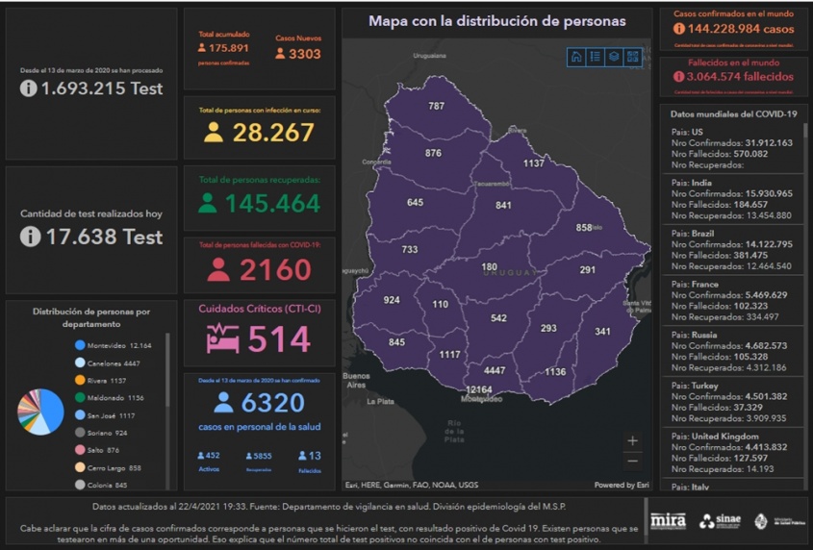Open the map layers icon
Viewport: 813px width, 550px height.
click(613, 57)
